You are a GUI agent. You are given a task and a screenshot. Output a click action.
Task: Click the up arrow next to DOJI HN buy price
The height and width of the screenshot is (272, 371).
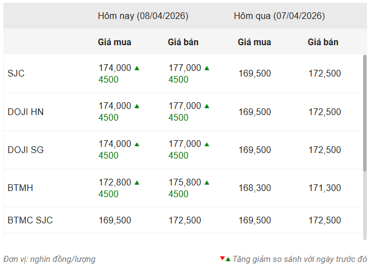point(137,106)
